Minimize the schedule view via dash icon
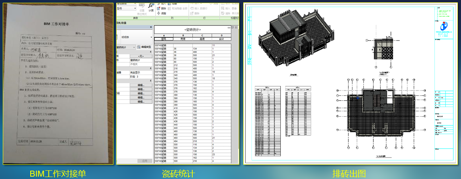Viewport: 461px width, 179px height. pos(229,27)
